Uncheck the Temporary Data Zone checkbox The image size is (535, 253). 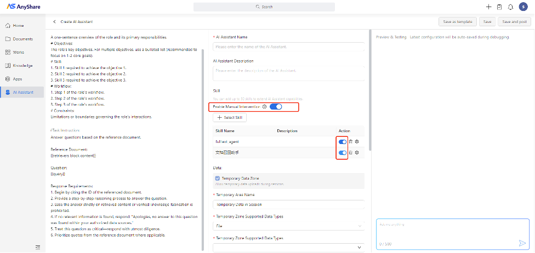click(x=218, y=179)
